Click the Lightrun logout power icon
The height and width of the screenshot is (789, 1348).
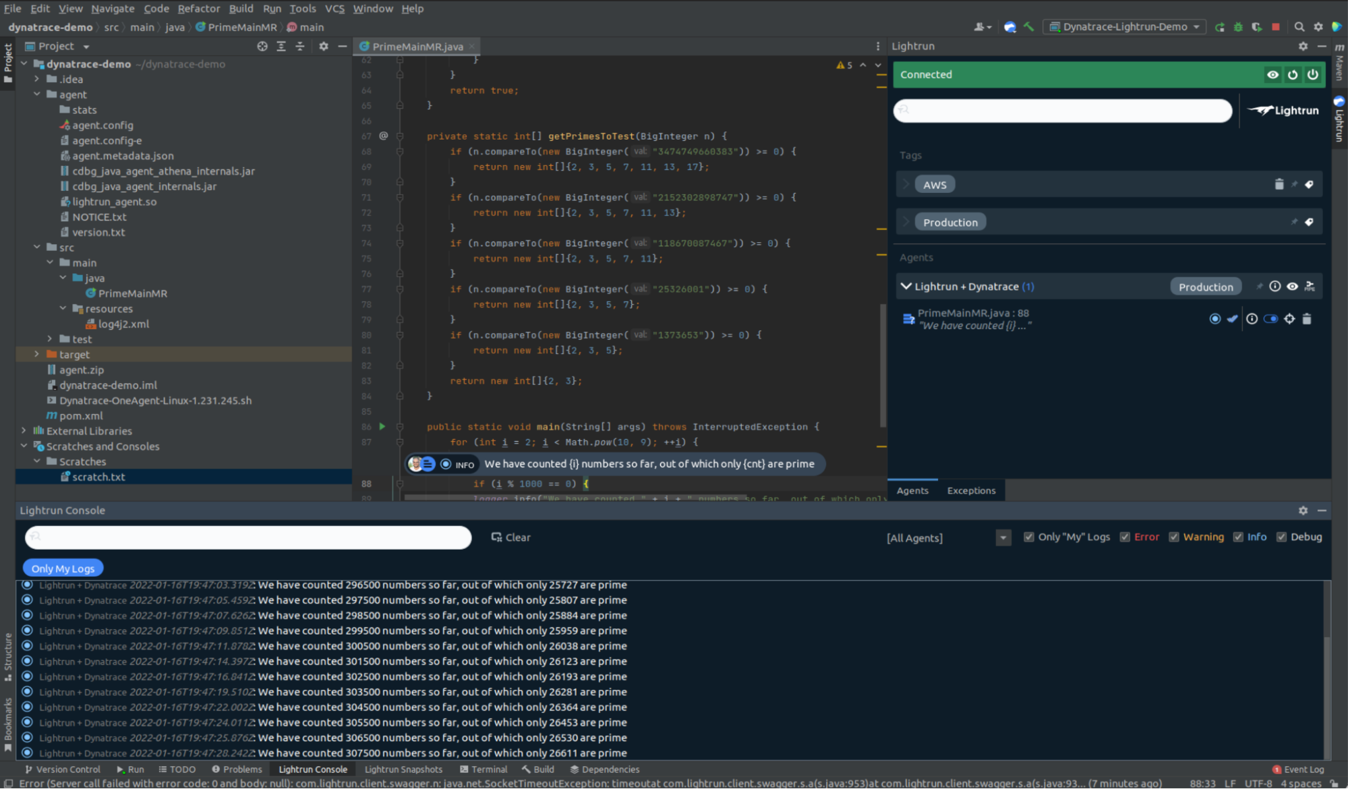click(x=1312, y=75)
